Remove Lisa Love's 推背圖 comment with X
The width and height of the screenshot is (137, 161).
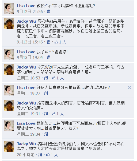[129, 88]
